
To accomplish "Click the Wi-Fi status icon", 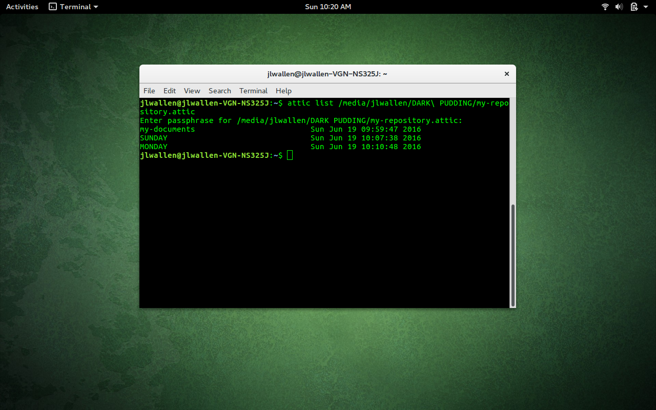I will pos(605,7).
